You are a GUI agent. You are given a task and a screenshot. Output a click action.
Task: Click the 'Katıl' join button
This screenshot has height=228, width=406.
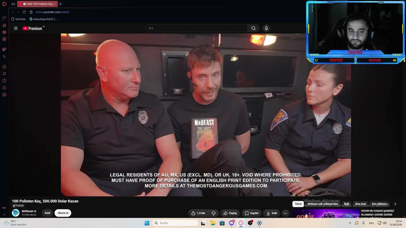tap(47, 213)
